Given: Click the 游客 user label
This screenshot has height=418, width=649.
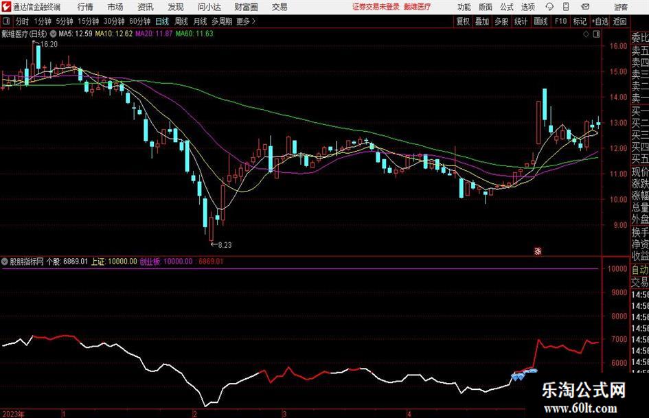Looking at the screenshot, I should 621,7.
